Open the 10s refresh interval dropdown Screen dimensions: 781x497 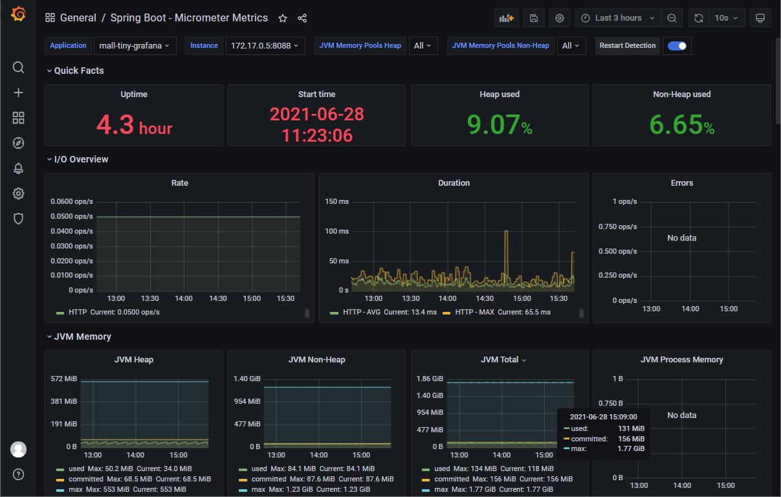[727, 18]
